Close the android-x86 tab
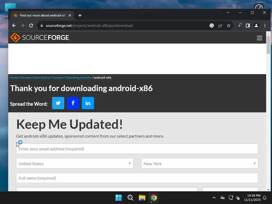 70,15
